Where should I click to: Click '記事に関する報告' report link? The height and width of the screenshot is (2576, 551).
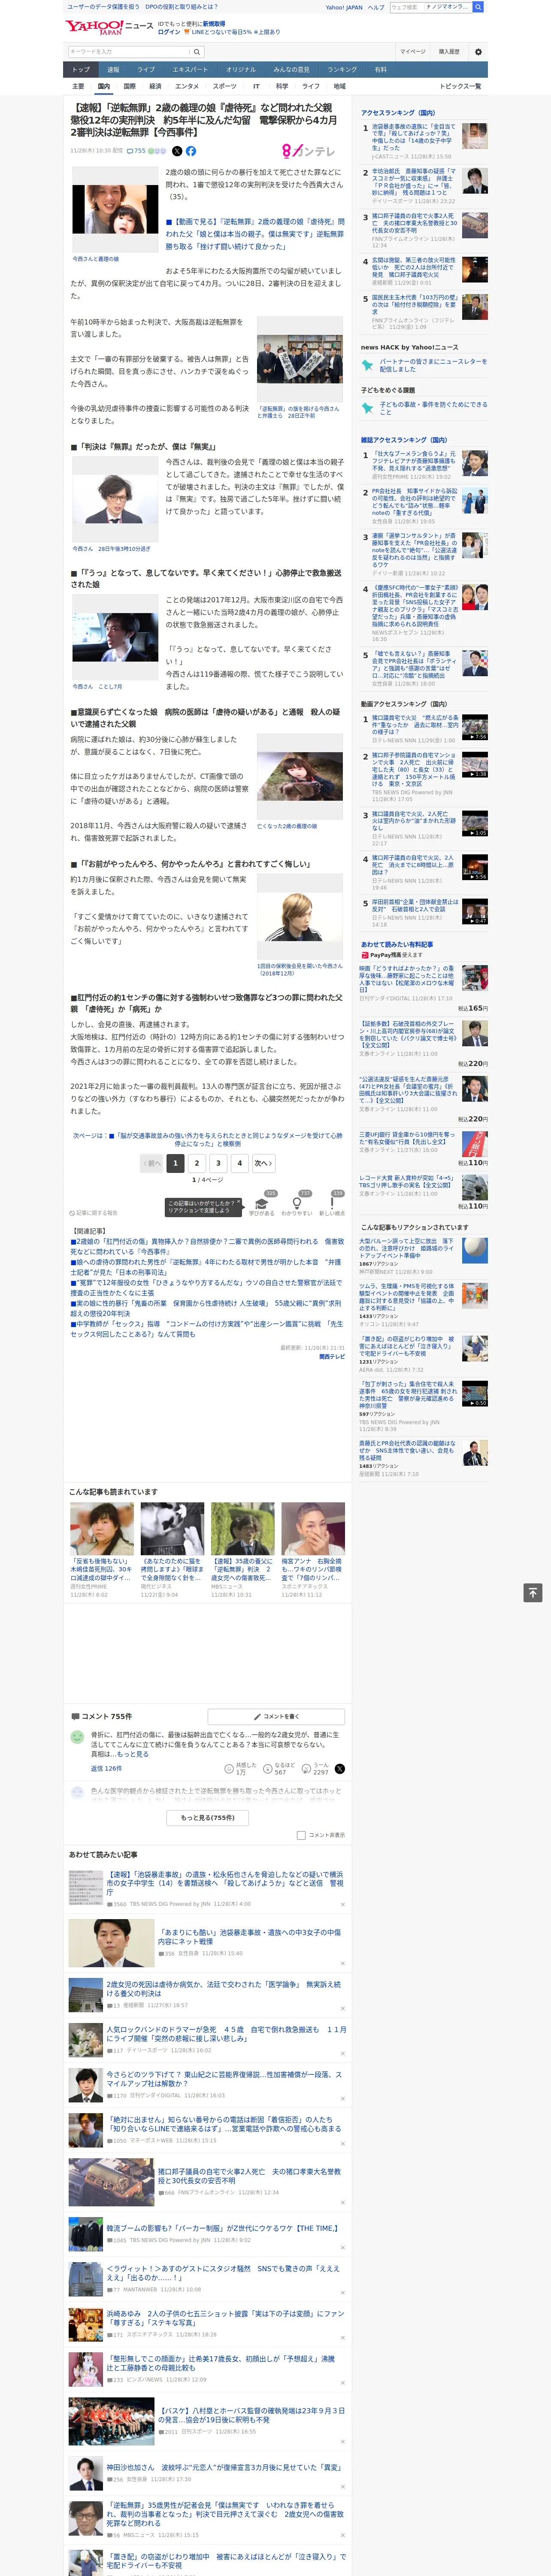[x=95, y=1213]
